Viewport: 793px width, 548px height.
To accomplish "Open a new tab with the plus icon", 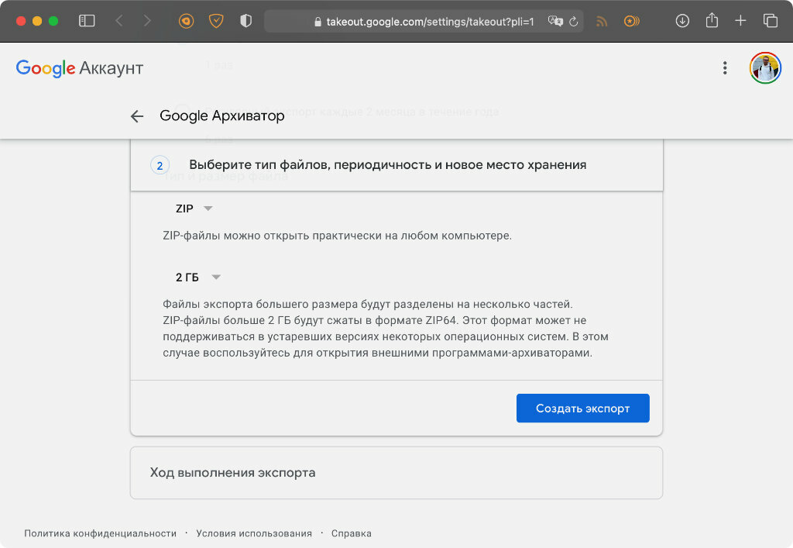I will pyautogui.click(x=740, y=21).
